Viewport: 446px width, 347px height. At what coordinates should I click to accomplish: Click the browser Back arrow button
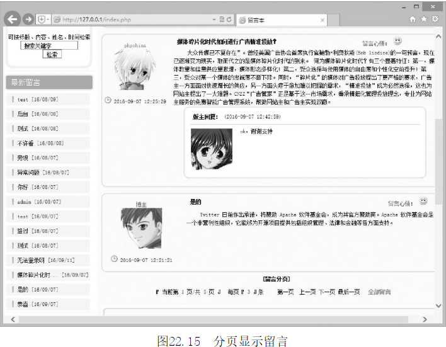[x=13, y=19]
